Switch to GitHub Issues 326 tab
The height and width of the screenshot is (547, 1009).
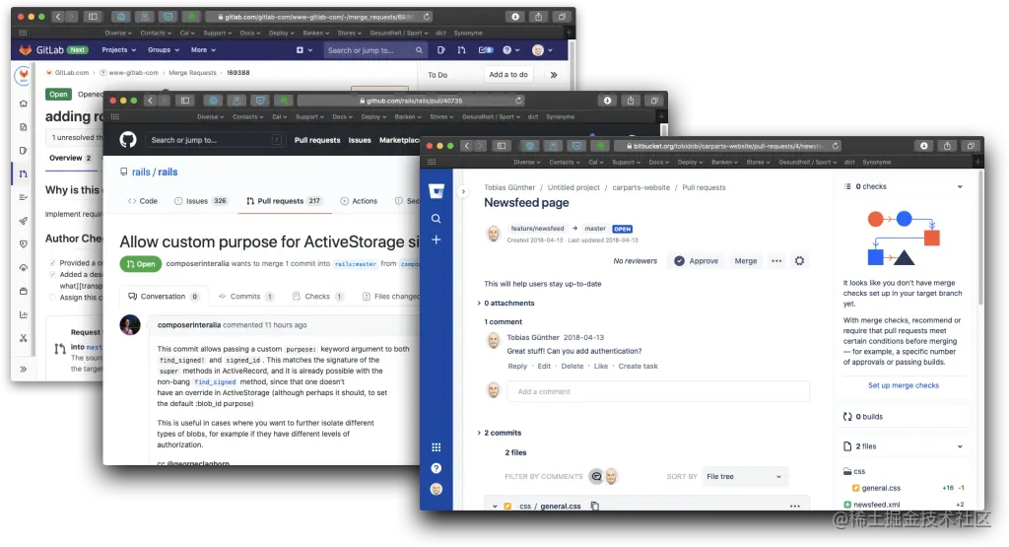click(201, 201)
